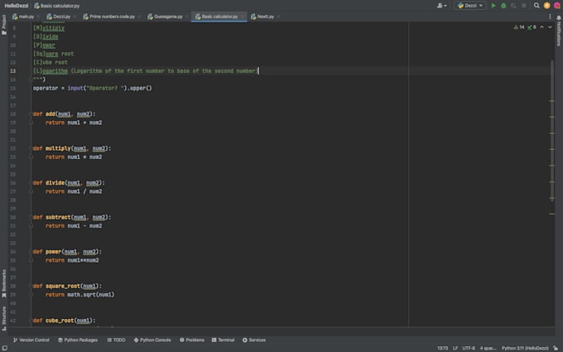Open the user account dropdown icon
Viewport: 563px width, 352px height.
pos(441,6)
